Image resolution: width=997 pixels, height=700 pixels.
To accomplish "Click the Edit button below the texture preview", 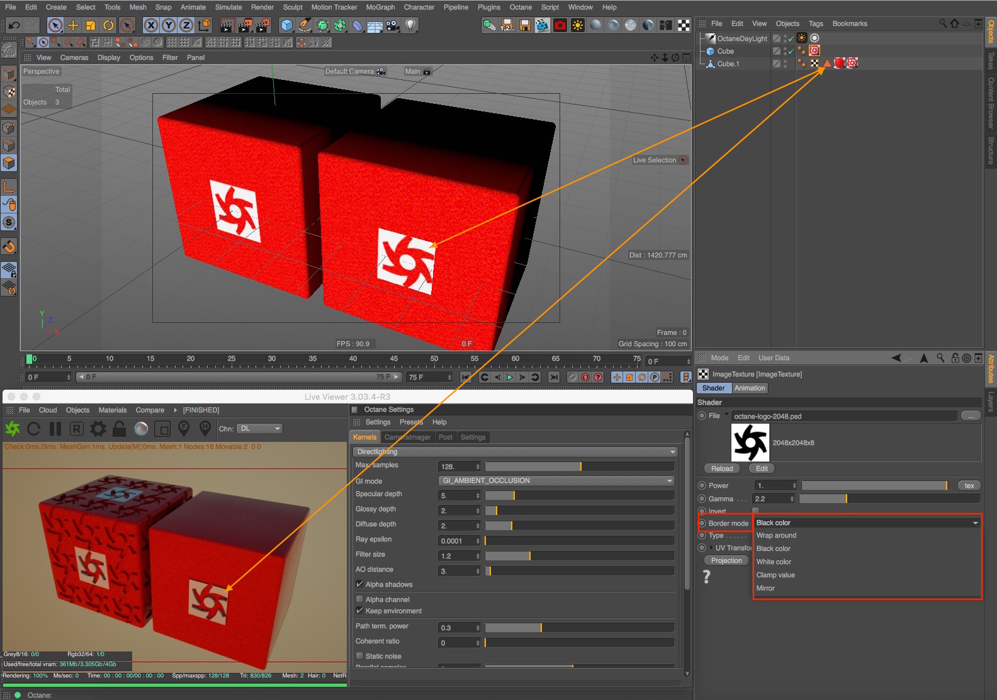I will (x=762, y=468).
